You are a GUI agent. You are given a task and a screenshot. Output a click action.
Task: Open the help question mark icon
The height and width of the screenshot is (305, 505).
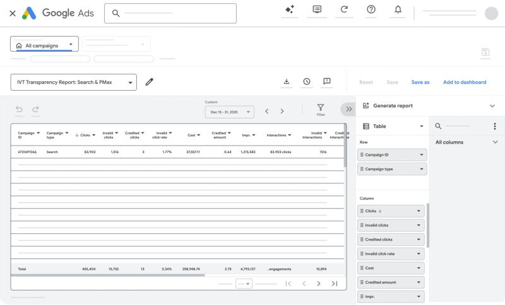click(x=371, y=9)
